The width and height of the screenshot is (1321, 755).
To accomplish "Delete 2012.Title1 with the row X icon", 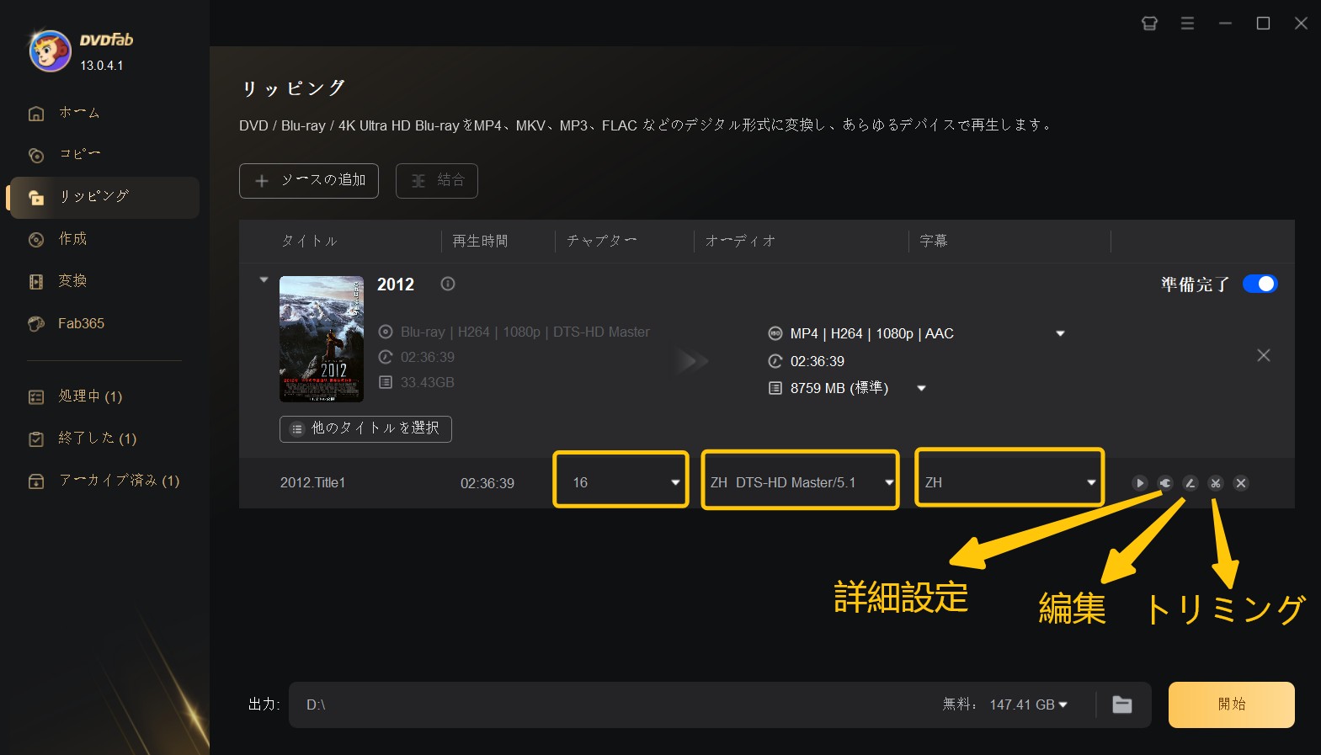I will [1240, 483].
